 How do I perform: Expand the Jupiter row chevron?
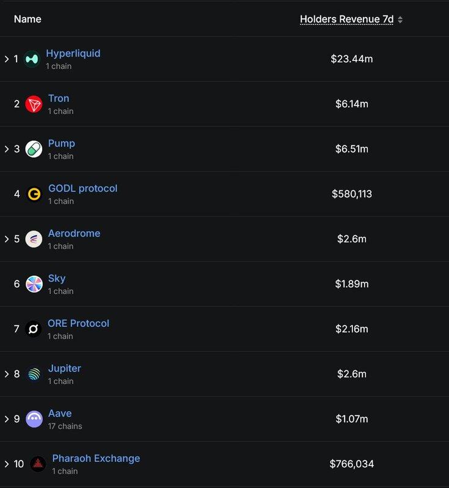pos(7,374)
